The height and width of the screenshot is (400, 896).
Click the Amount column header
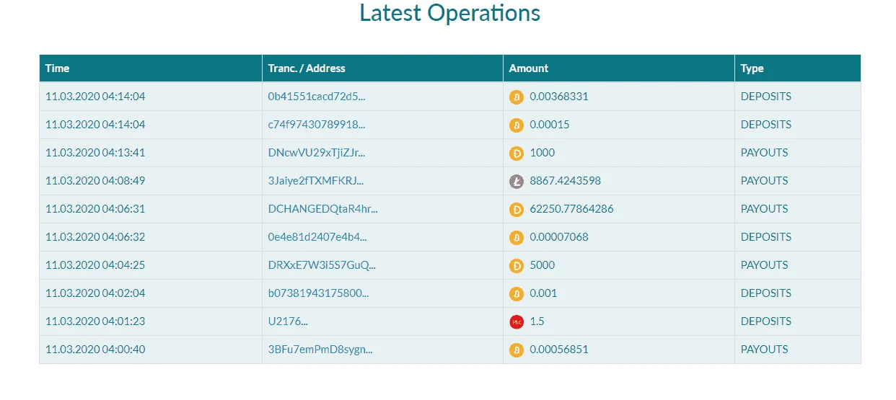pyautogui.click(x=619, y=68)
